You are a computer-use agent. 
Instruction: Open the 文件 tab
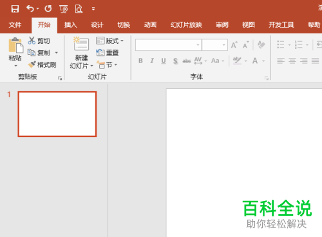click(15, 25)
